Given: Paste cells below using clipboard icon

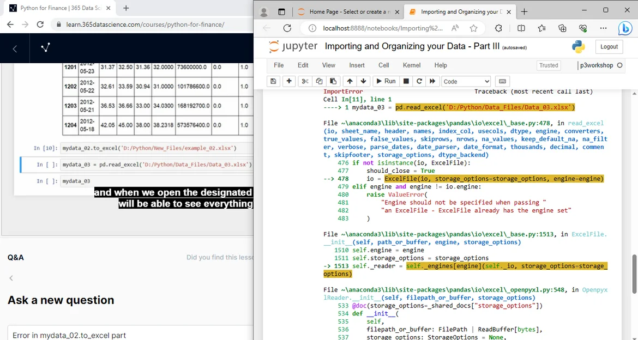Looking at the screenshot, I should [333, 81].
